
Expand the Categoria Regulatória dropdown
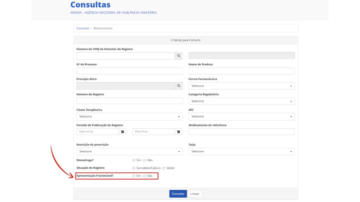(241, 101)
